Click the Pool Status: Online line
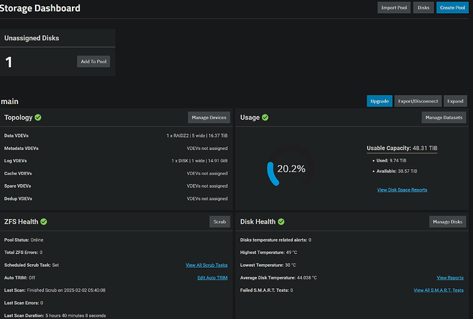The image size is (473, 319). (23, 240)
